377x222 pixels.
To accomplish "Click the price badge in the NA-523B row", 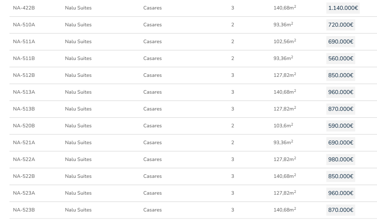I will click(340, 210).
